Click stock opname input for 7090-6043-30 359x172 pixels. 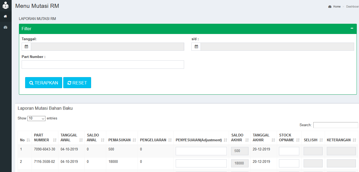tap(289, 151)
